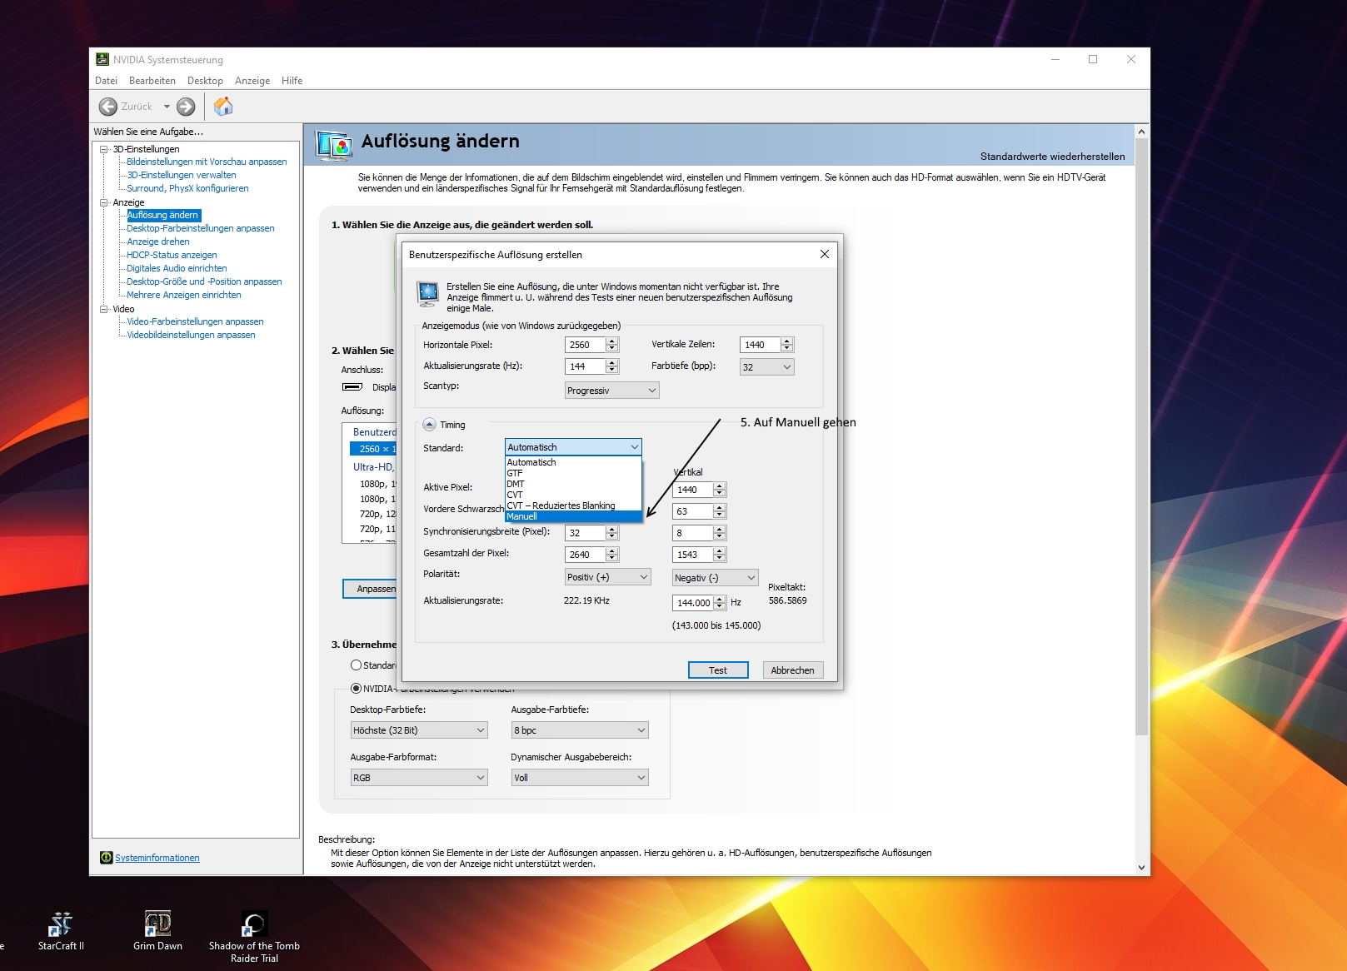The height and width of the screenshot is (971, 1347).
Task: Click the Aktualisierungsrate (Hz) input field
Action: (585, 366)
